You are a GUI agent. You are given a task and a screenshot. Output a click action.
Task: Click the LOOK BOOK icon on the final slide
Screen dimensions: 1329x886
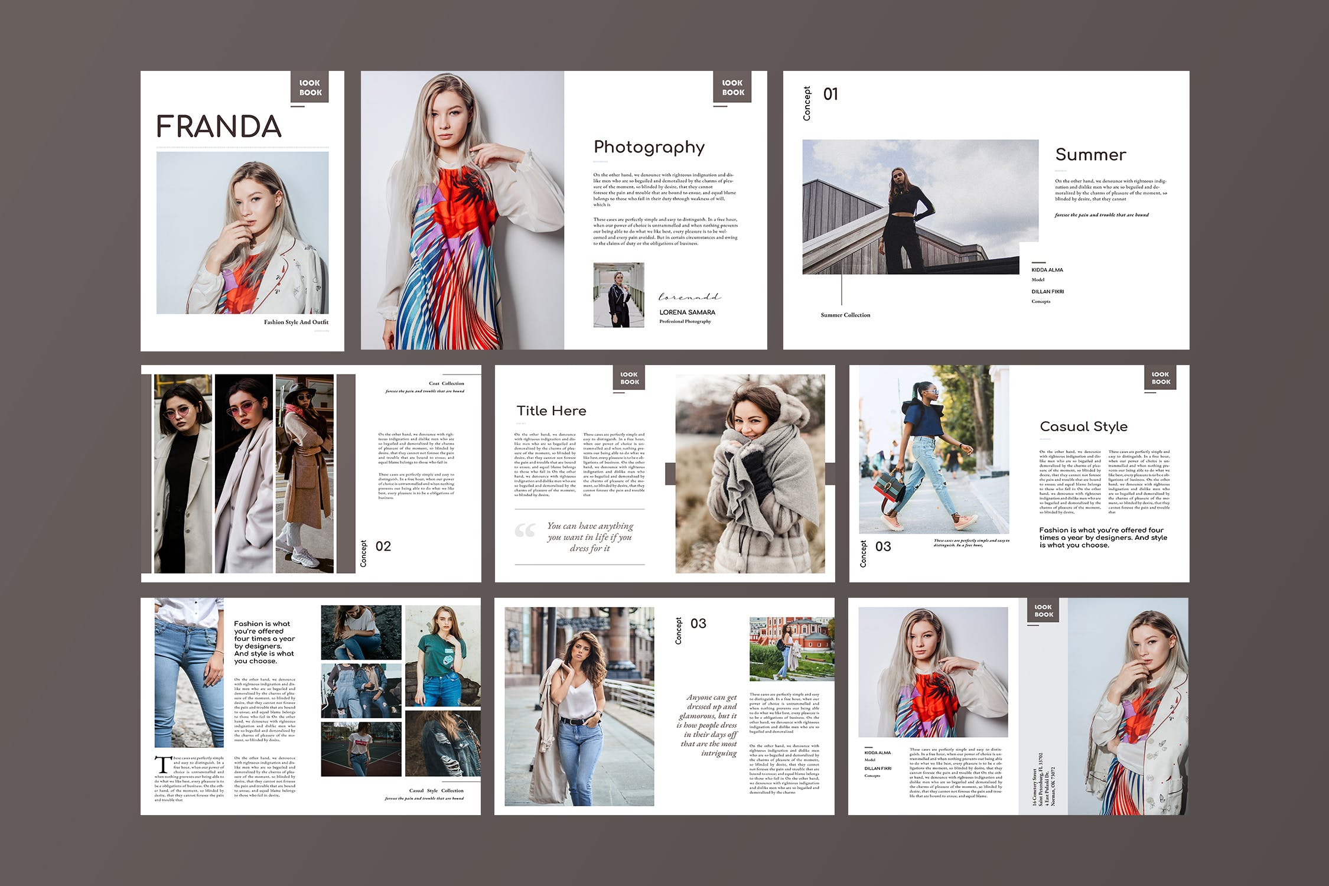coord(1044,610)
